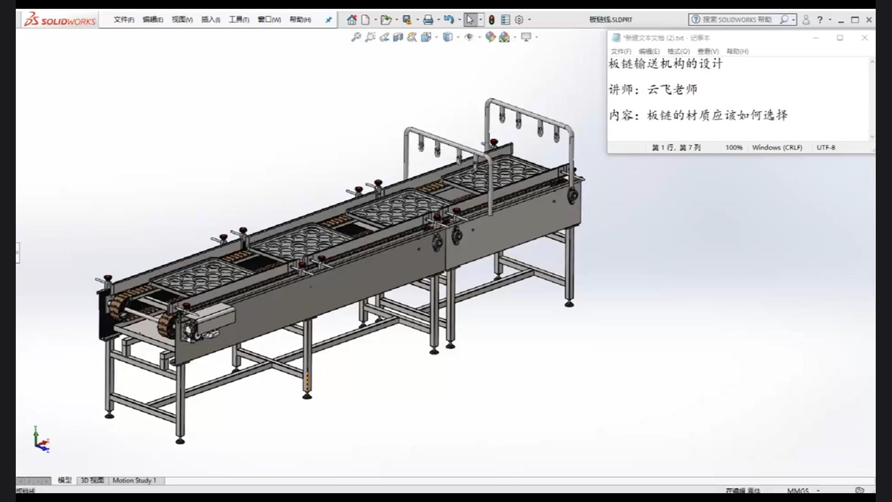Click the Notepad vertical scrollbar
This screenshot has width=892, height=502.
click(872, 99)
